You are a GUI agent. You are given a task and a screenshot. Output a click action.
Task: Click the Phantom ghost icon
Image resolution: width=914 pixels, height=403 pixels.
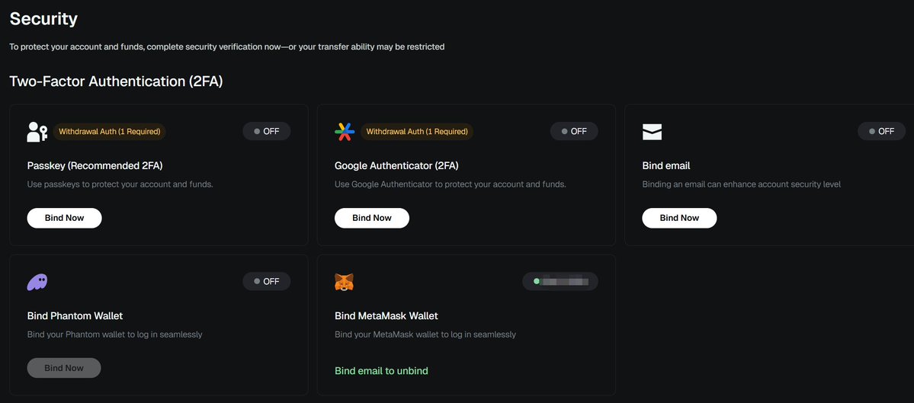pyautogui.click(x=37, y=282)
